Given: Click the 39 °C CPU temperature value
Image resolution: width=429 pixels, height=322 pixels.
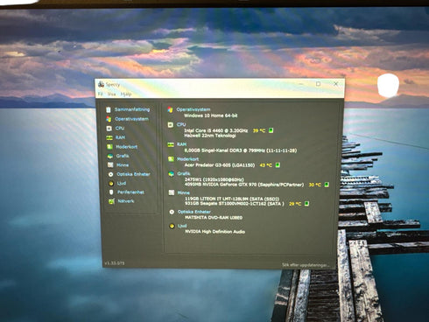Looking at the screenshot, I should (x=259, y=130).
